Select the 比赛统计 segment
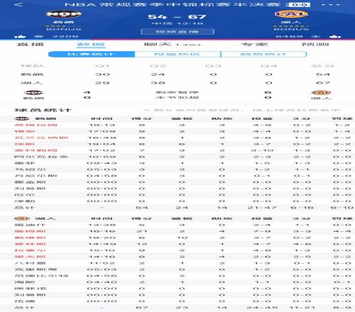Image resolution: width=355 pixels, height=312 pixels. (92, 54)
